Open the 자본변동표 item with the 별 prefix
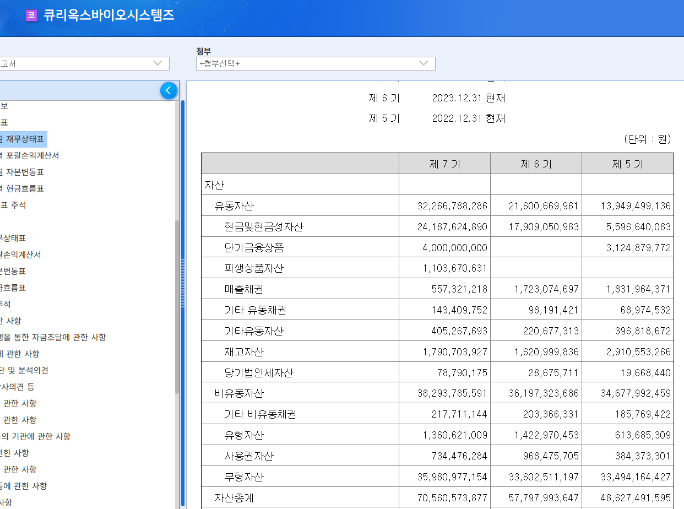Image resolution: width=684 pixels, height=509 pixels. [x=22, y=172]
